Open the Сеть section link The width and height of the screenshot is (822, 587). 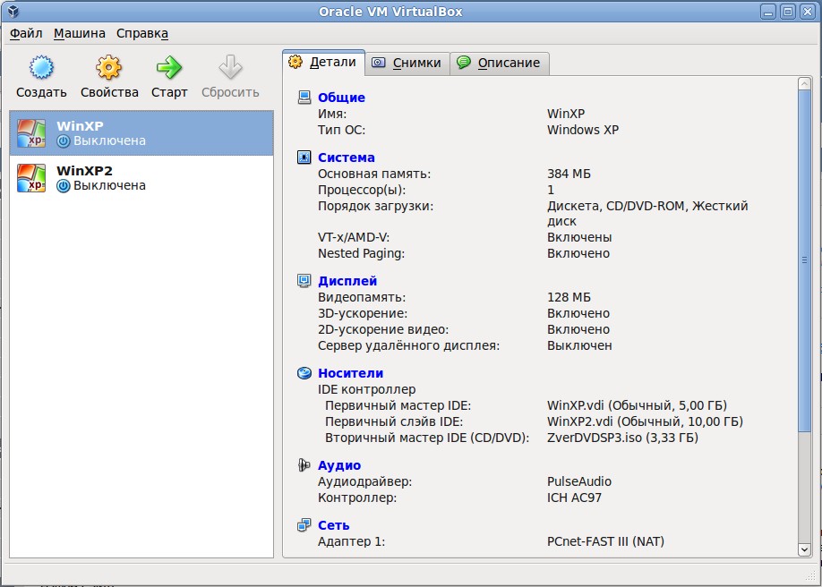(333, 525)
